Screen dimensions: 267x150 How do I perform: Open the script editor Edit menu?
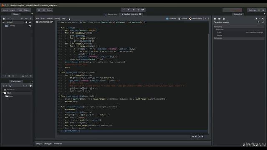point(43,18)
